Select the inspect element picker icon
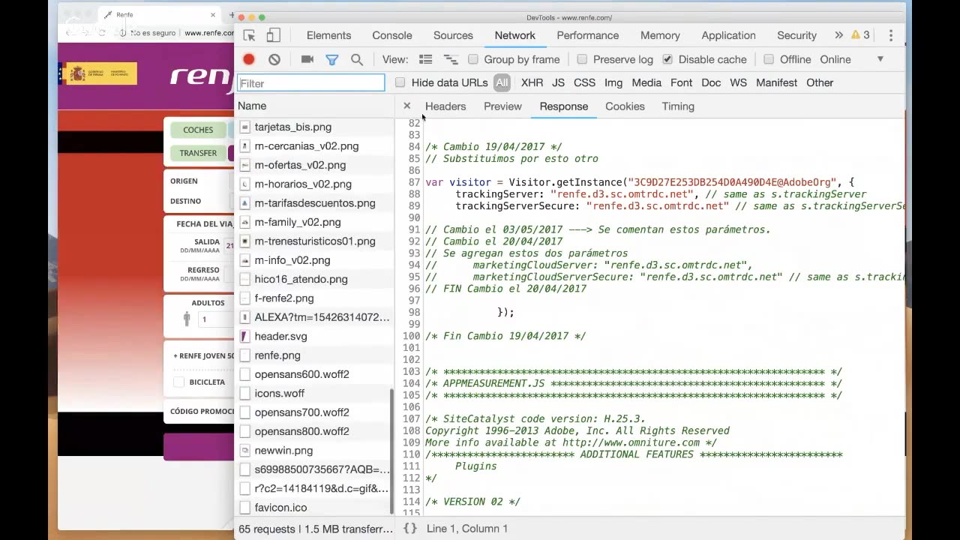This screenshot has width=960, height=540. tap(250, 35)
